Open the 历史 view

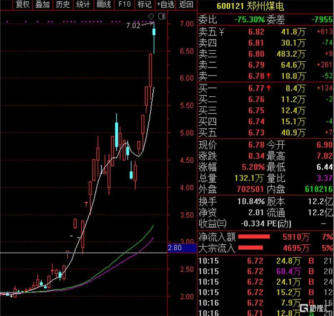click(63, 5)
